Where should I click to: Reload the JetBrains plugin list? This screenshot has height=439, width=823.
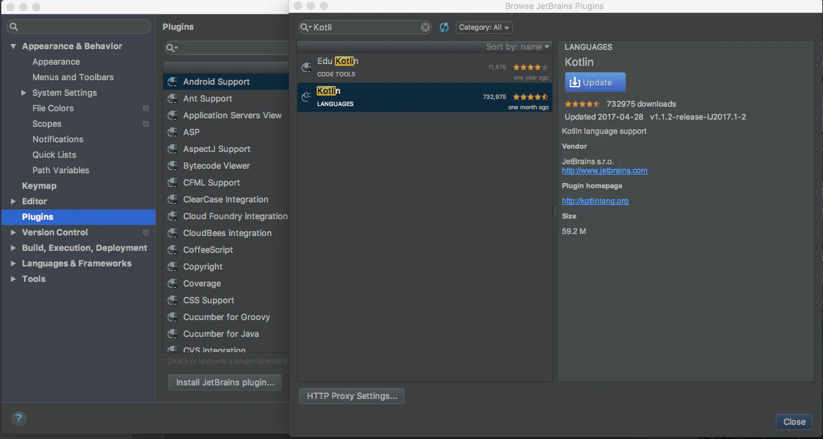click(x=444, y=27)
